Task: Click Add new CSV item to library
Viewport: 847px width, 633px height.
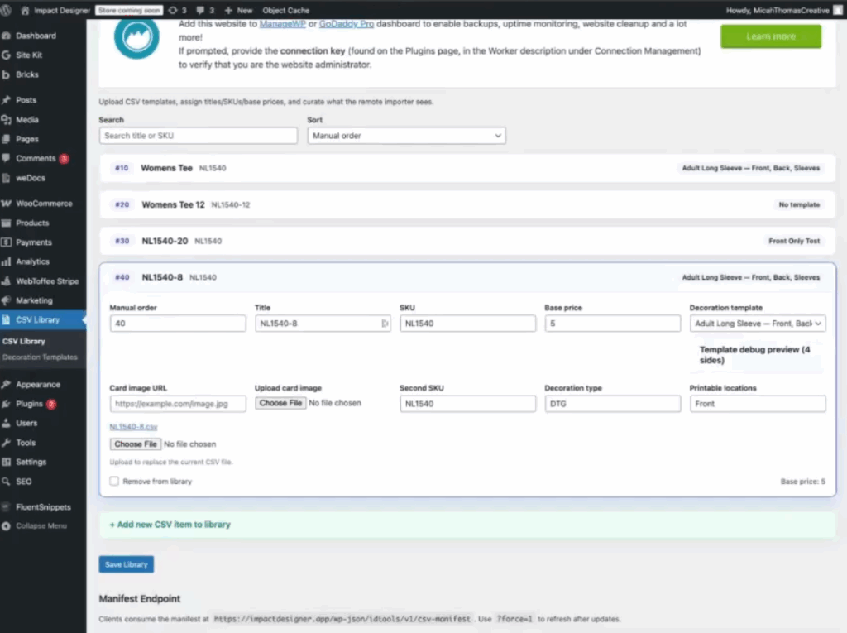Action: (x=170, y=525)
